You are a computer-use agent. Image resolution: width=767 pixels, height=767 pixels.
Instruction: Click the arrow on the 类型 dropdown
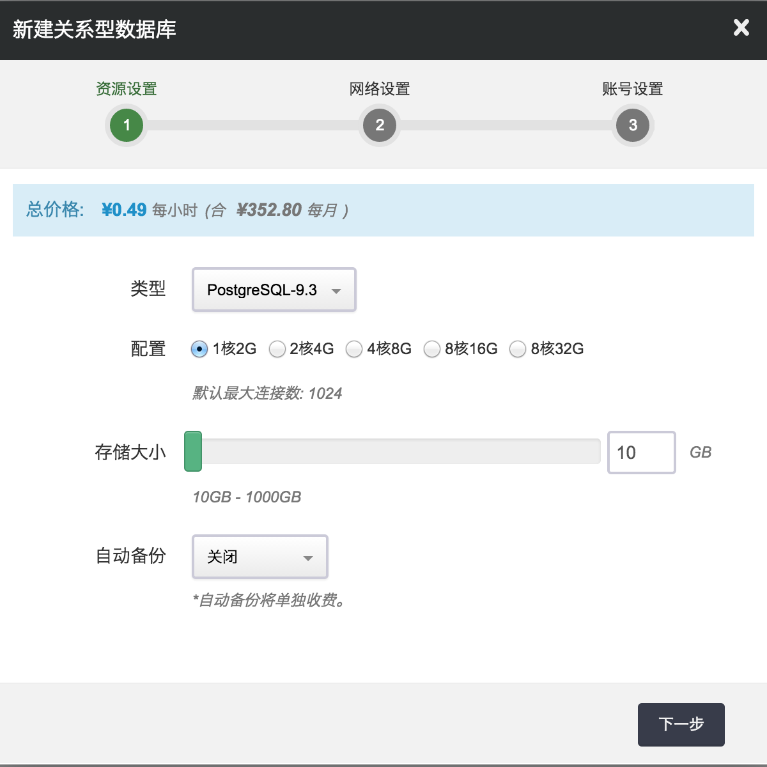tap(336, 291)
